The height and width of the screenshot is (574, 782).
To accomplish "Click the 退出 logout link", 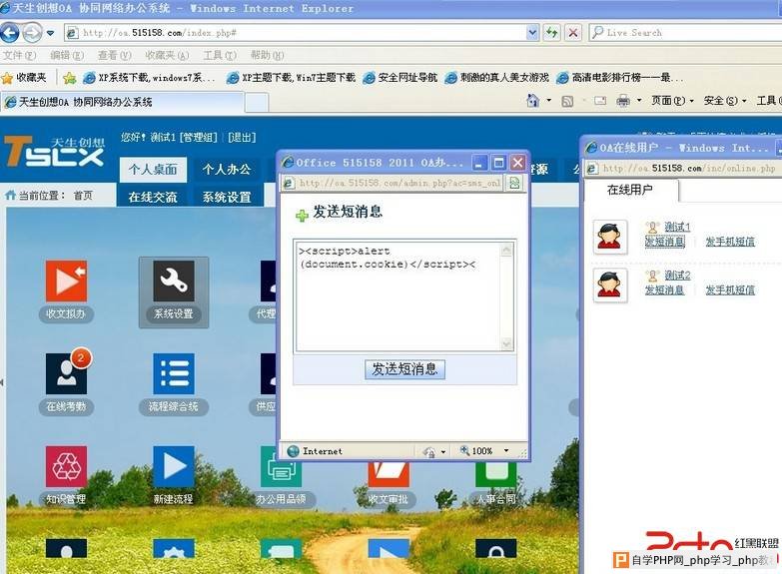I will 242,137.
